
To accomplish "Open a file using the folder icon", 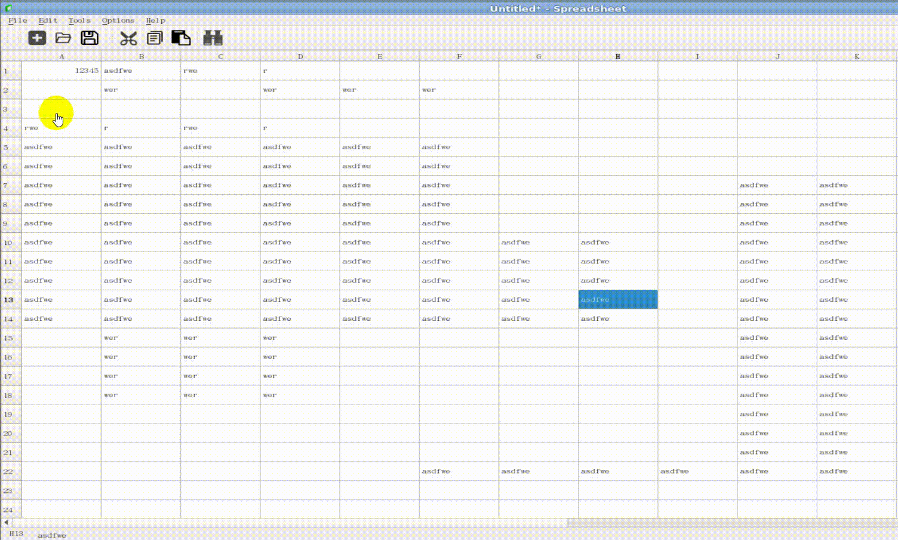I will (x=63, y=37).
